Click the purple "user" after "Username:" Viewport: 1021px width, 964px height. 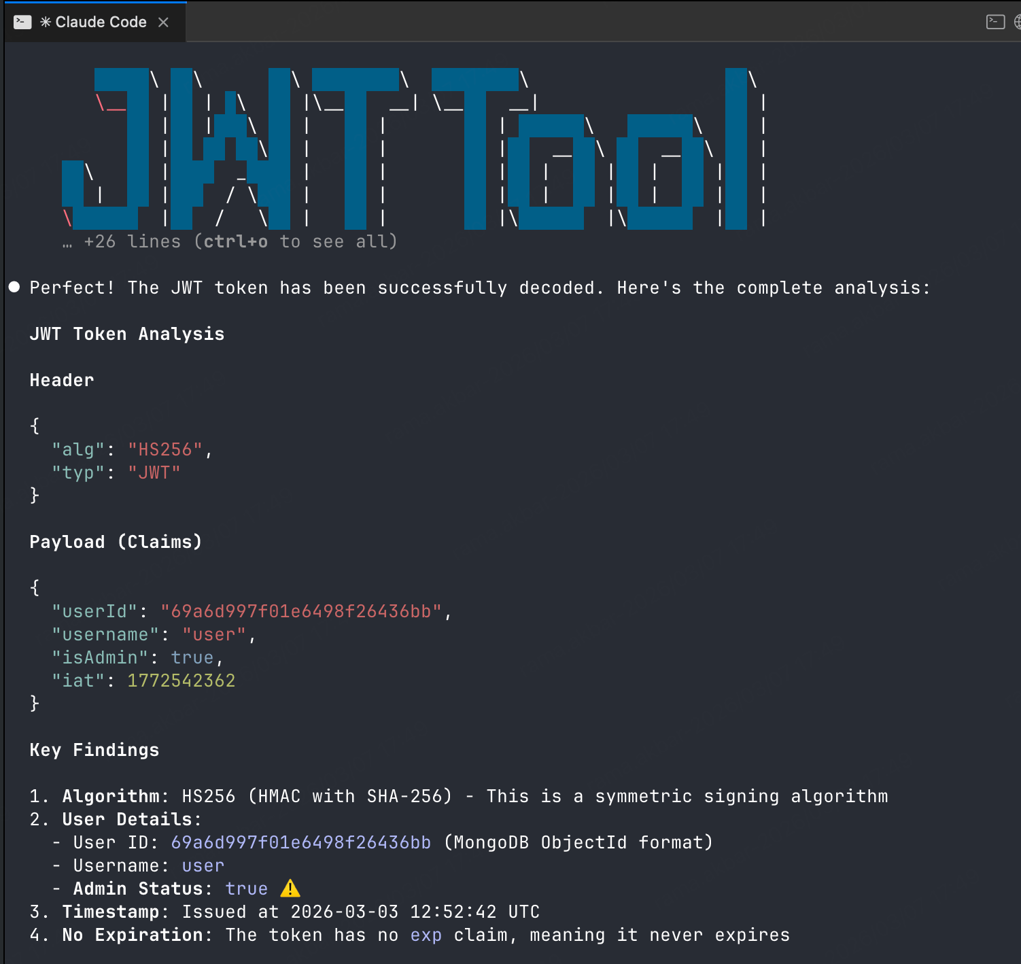[x=203, y=865]
